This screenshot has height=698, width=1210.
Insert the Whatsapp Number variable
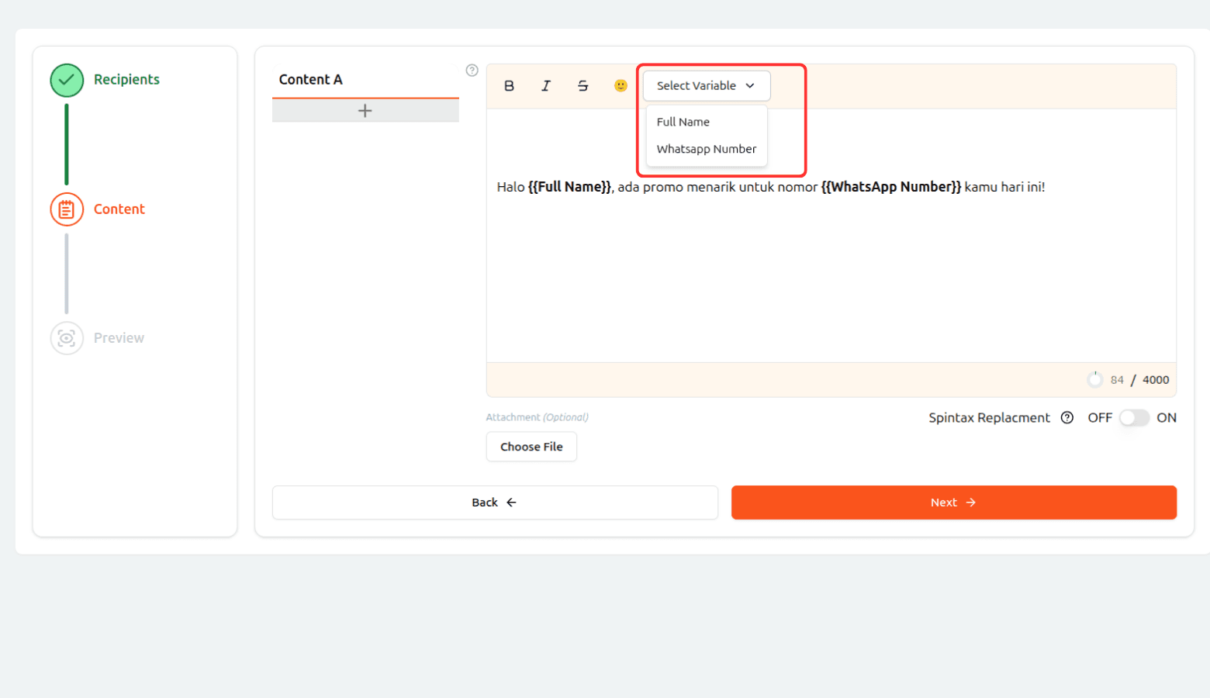(x=706, y=149)
